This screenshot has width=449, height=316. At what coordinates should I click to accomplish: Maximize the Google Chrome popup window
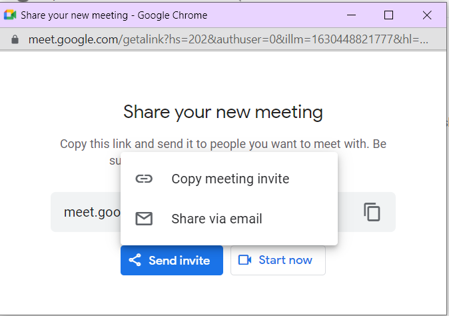click(x=389, y=15)
